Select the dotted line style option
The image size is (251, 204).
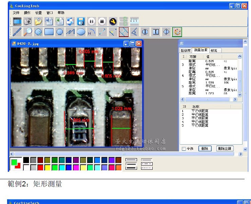click(147, 167)
